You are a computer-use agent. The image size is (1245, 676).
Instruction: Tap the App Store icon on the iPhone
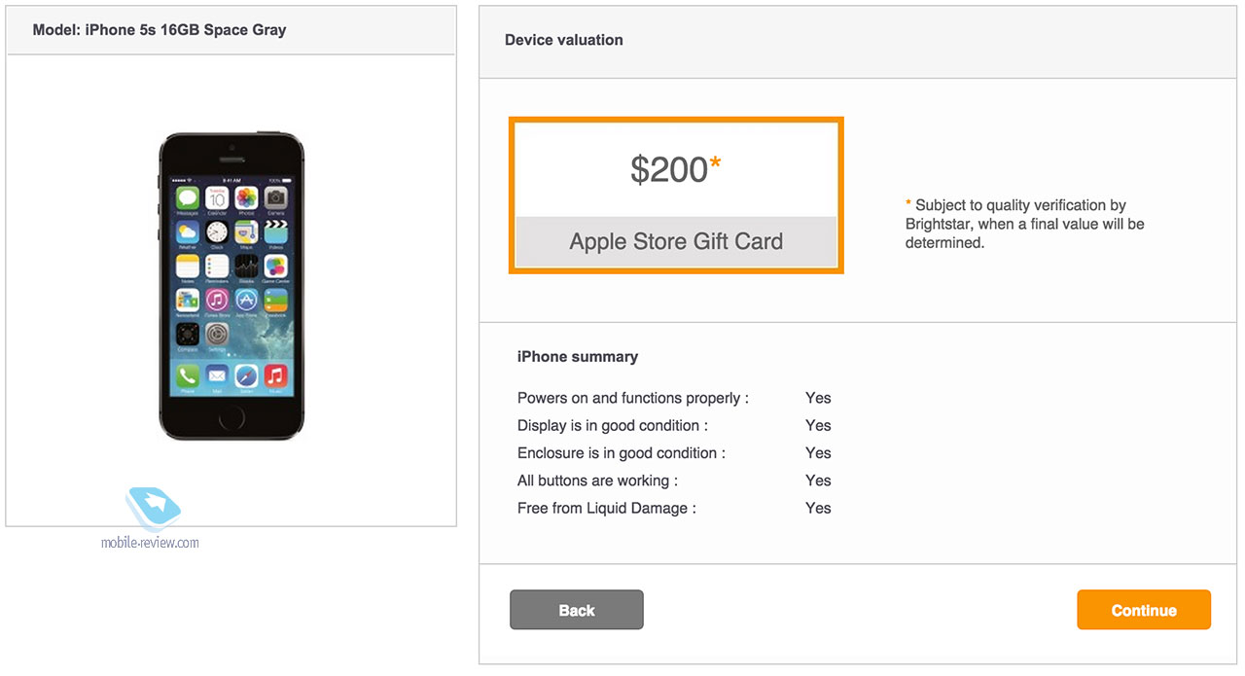(x=246, y=301)
